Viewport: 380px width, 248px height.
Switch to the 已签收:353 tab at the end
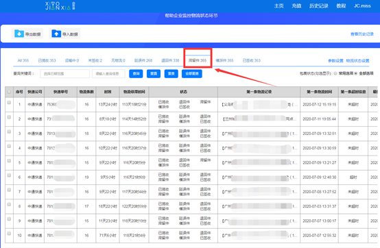coord(252,60)
